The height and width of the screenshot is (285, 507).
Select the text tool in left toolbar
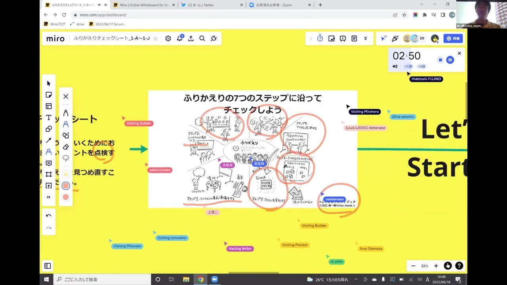(49, 118)
